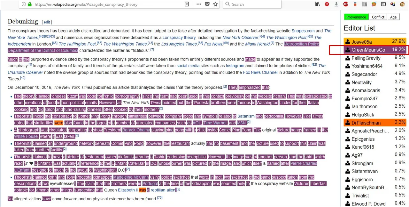Image resolution: width=409 pixels, height=207 pixels.
Task: Switch to Age tab
Action: [393, 17]
